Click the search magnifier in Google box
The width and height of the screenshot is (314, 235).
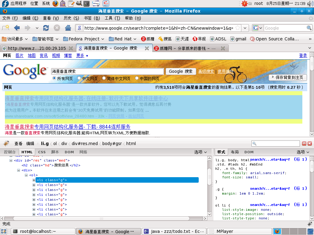point(309,28)
